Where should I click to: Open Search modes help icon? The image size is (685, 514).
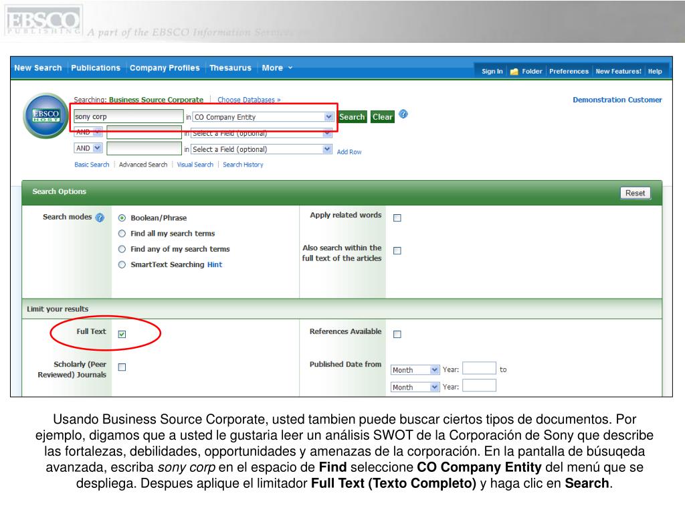[100, 218]
